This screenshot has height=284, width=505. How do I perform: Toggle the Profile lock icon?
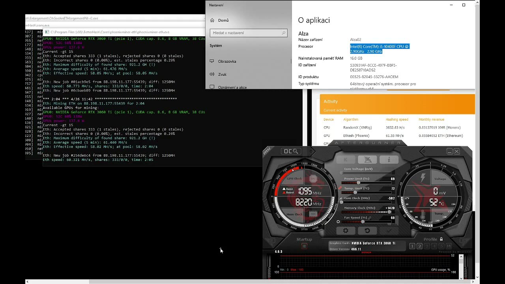[441, 239]
